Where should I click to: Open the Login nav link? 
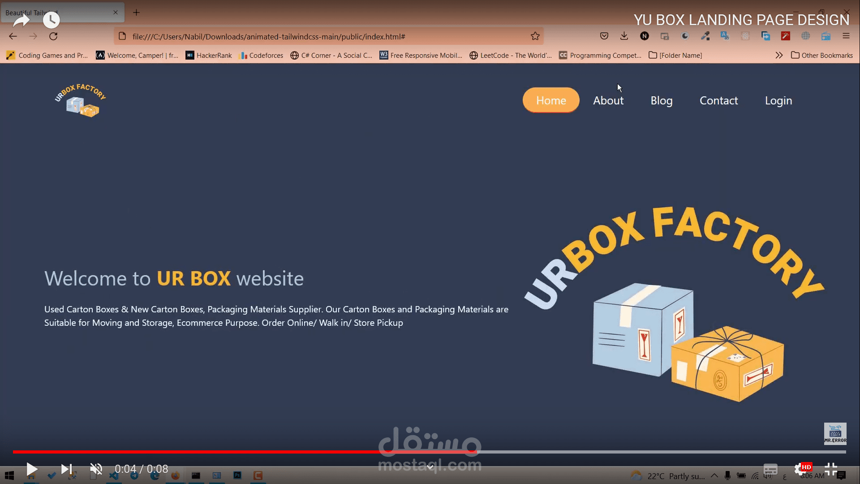click(778, 100)
